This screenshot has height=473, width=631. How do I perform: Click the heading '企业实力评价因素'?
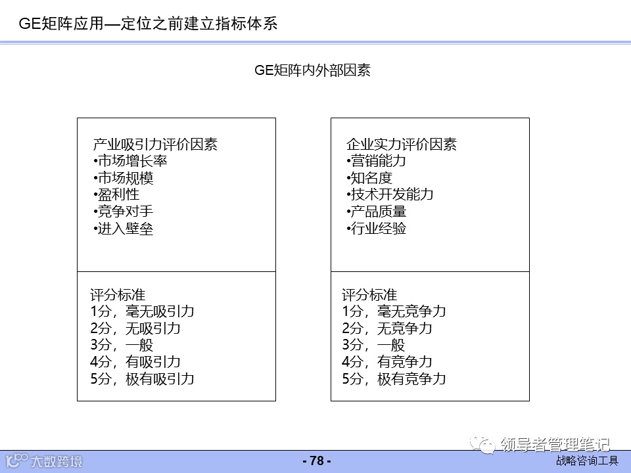coord(402,144)
